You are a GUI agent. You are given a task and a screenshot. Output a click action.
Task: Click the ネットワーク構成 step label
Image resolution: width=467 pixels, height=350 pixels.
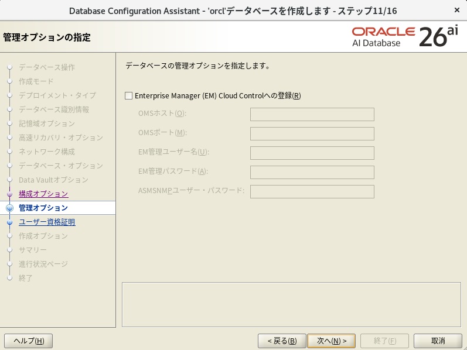[x=47, y=152]
